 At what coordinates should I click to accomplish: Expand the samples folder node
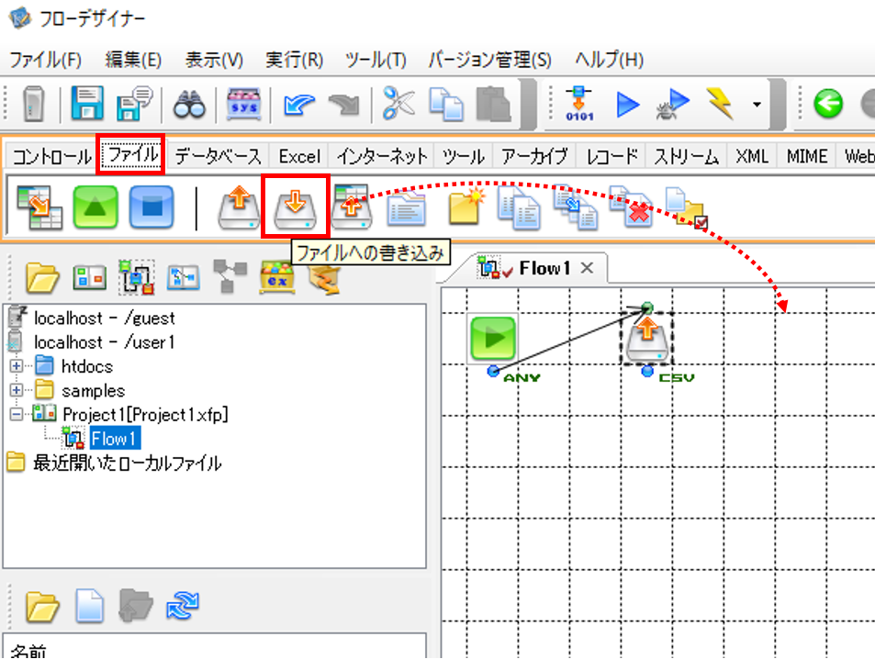point(17,390)
